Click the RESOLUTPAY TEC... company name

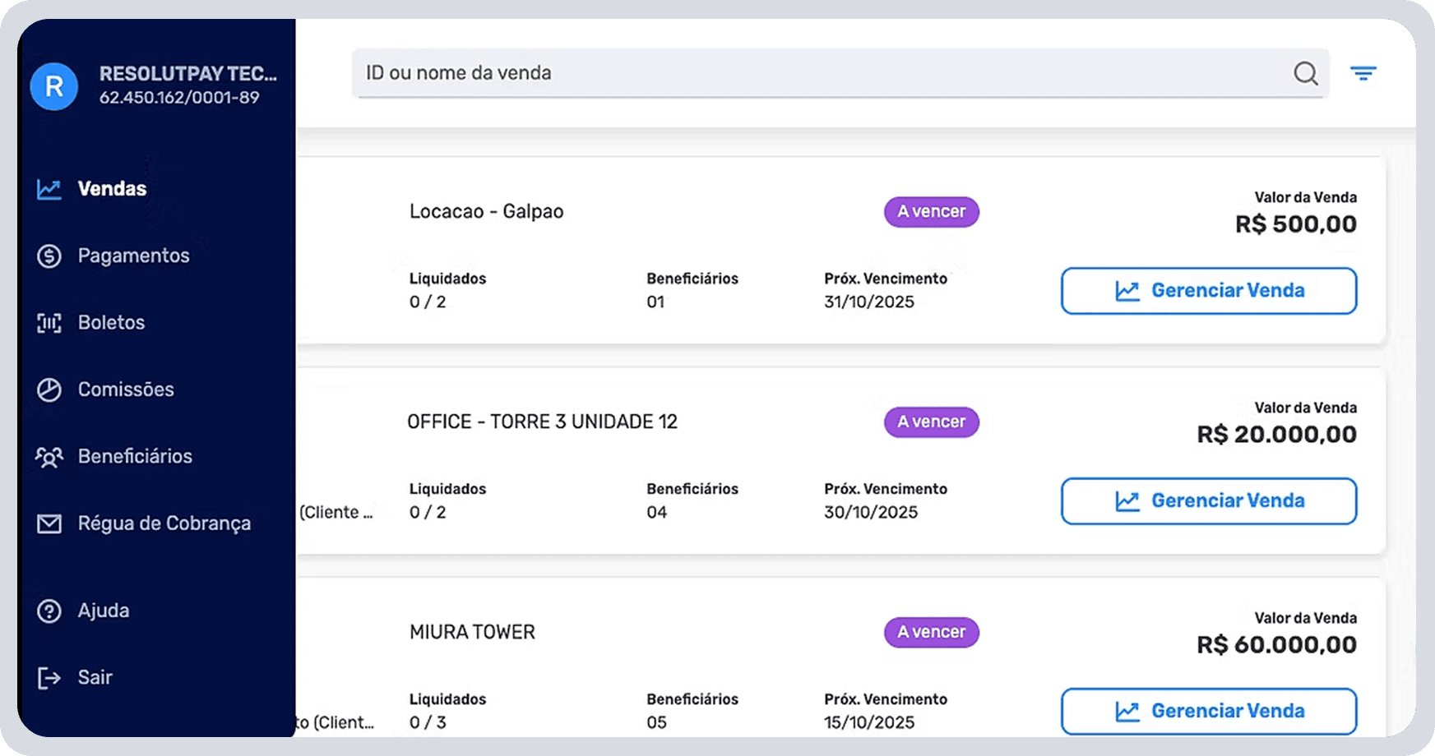point(188,73)
